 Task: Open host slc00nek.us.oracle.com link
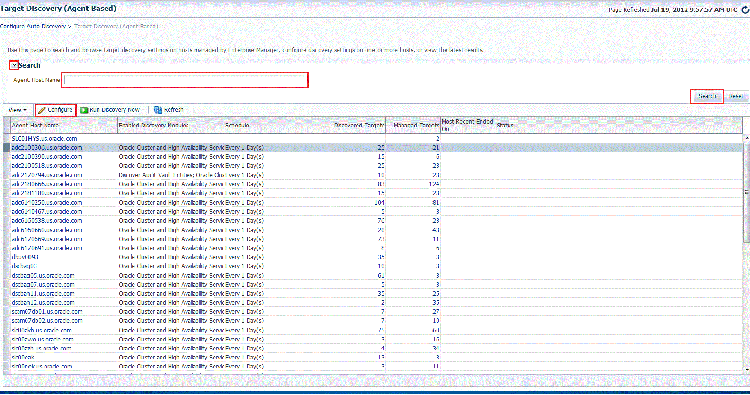coord(42,367)
